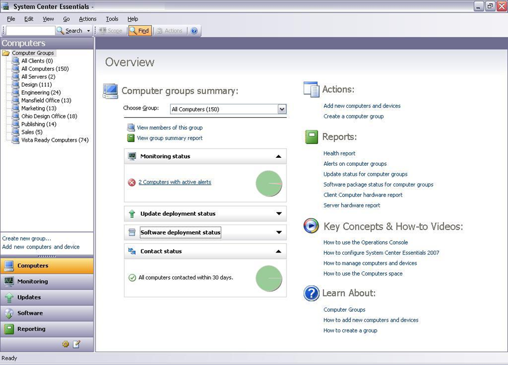Switch to the Monitoring workspace

tap(47, 281)
